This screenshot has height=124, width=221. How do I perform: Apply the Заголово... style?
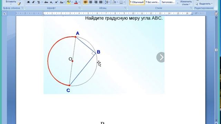pos(168,2)
